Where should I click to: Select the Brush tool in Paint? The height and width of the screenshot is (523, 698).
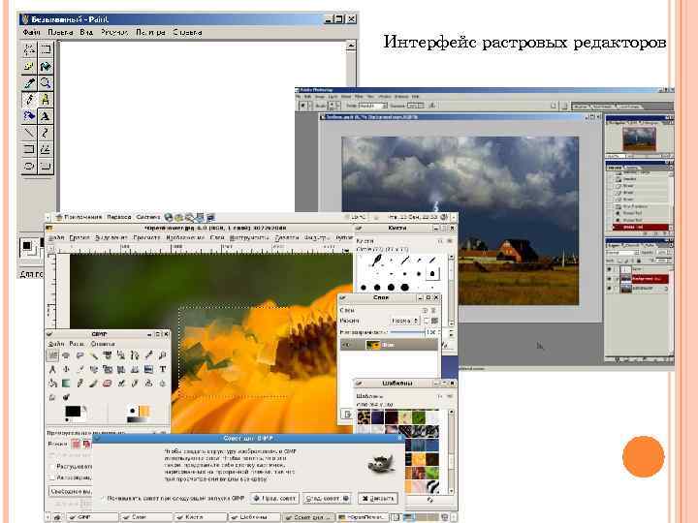(45, 99)
